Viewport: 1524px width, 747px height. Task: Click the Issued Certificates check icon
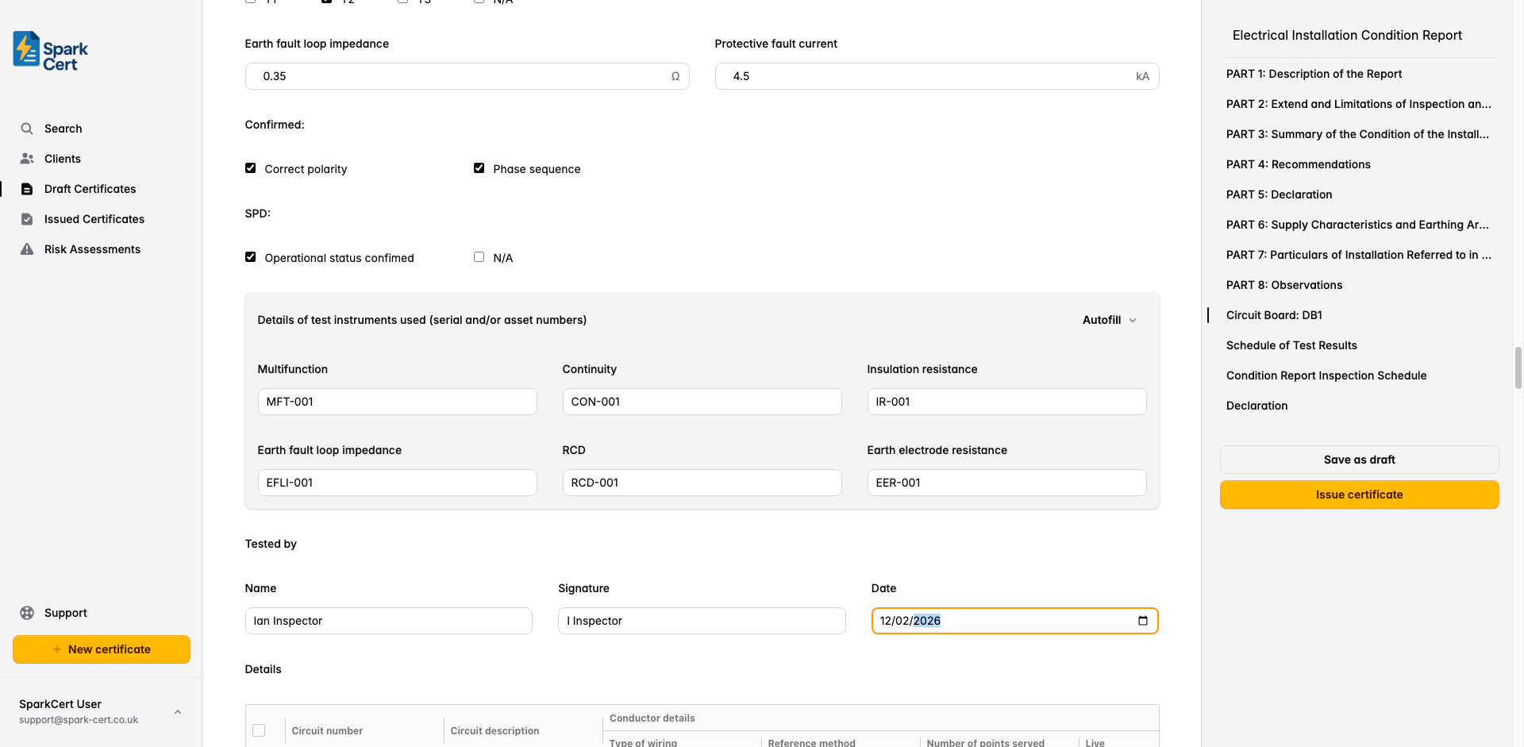[27, 219]
